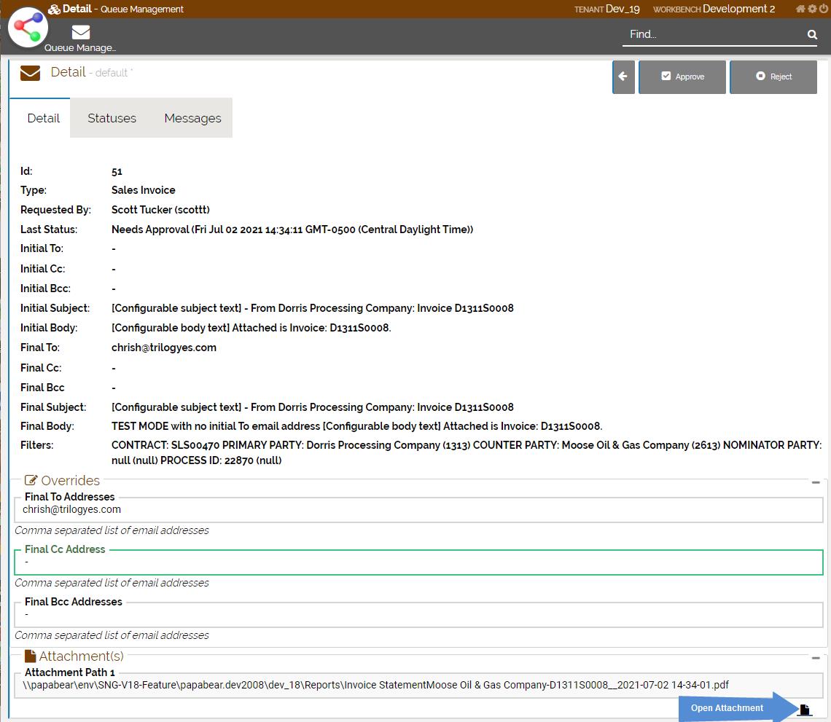Switch to the Messages tab

pyautogui.click(x=192, y=118)
